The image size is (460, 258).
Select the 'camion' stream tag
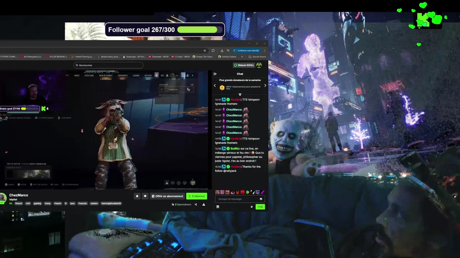(94, 204)
